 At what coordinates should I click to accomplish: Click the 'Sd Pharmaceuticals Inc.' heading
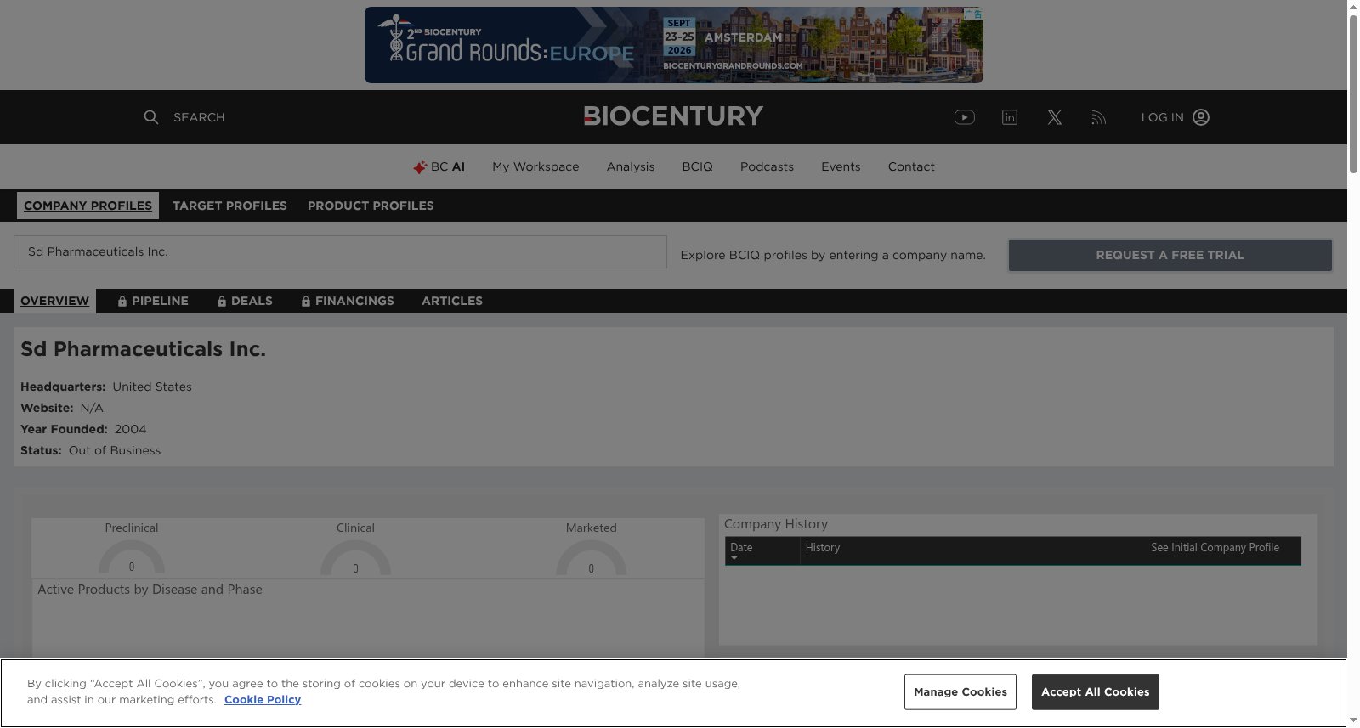pyautogui.click(x=144, y=349)
